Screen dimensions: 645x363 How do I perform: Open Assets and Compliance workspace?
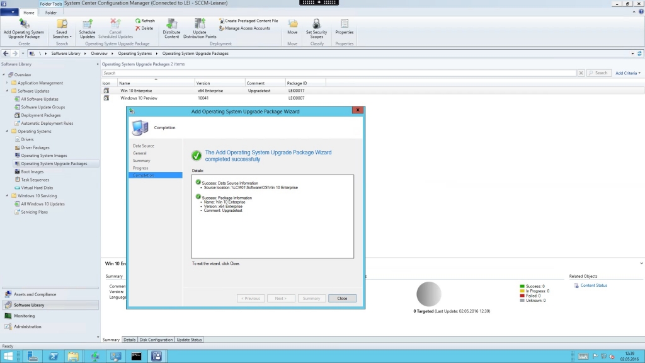tap(50, 294)
